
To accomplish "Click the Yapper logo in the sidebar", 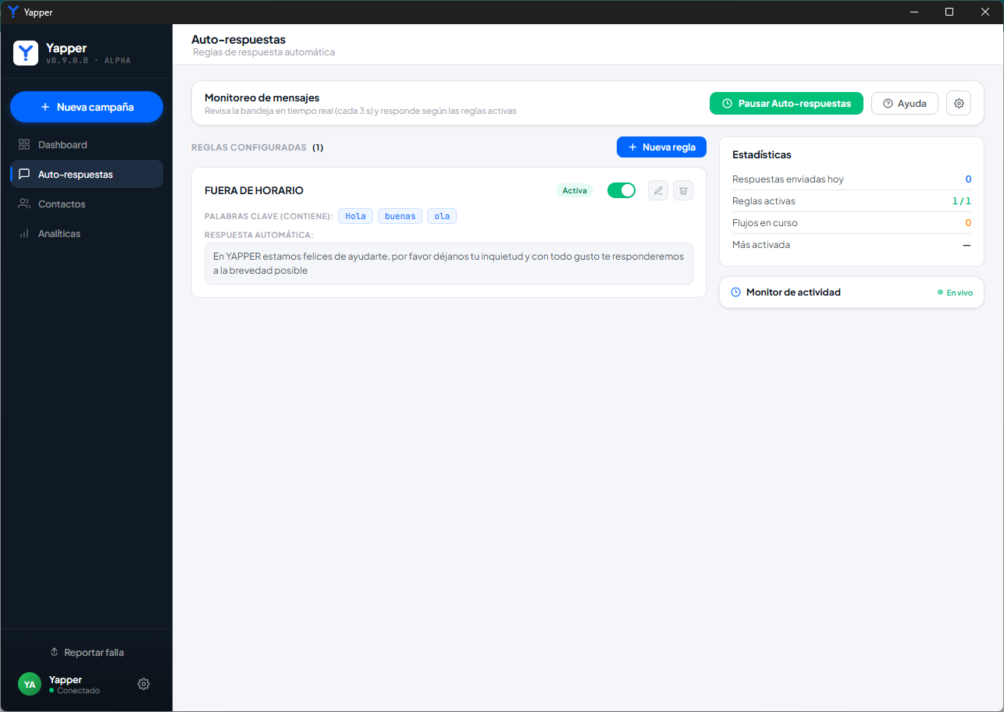I will click(x=26, y=53).
